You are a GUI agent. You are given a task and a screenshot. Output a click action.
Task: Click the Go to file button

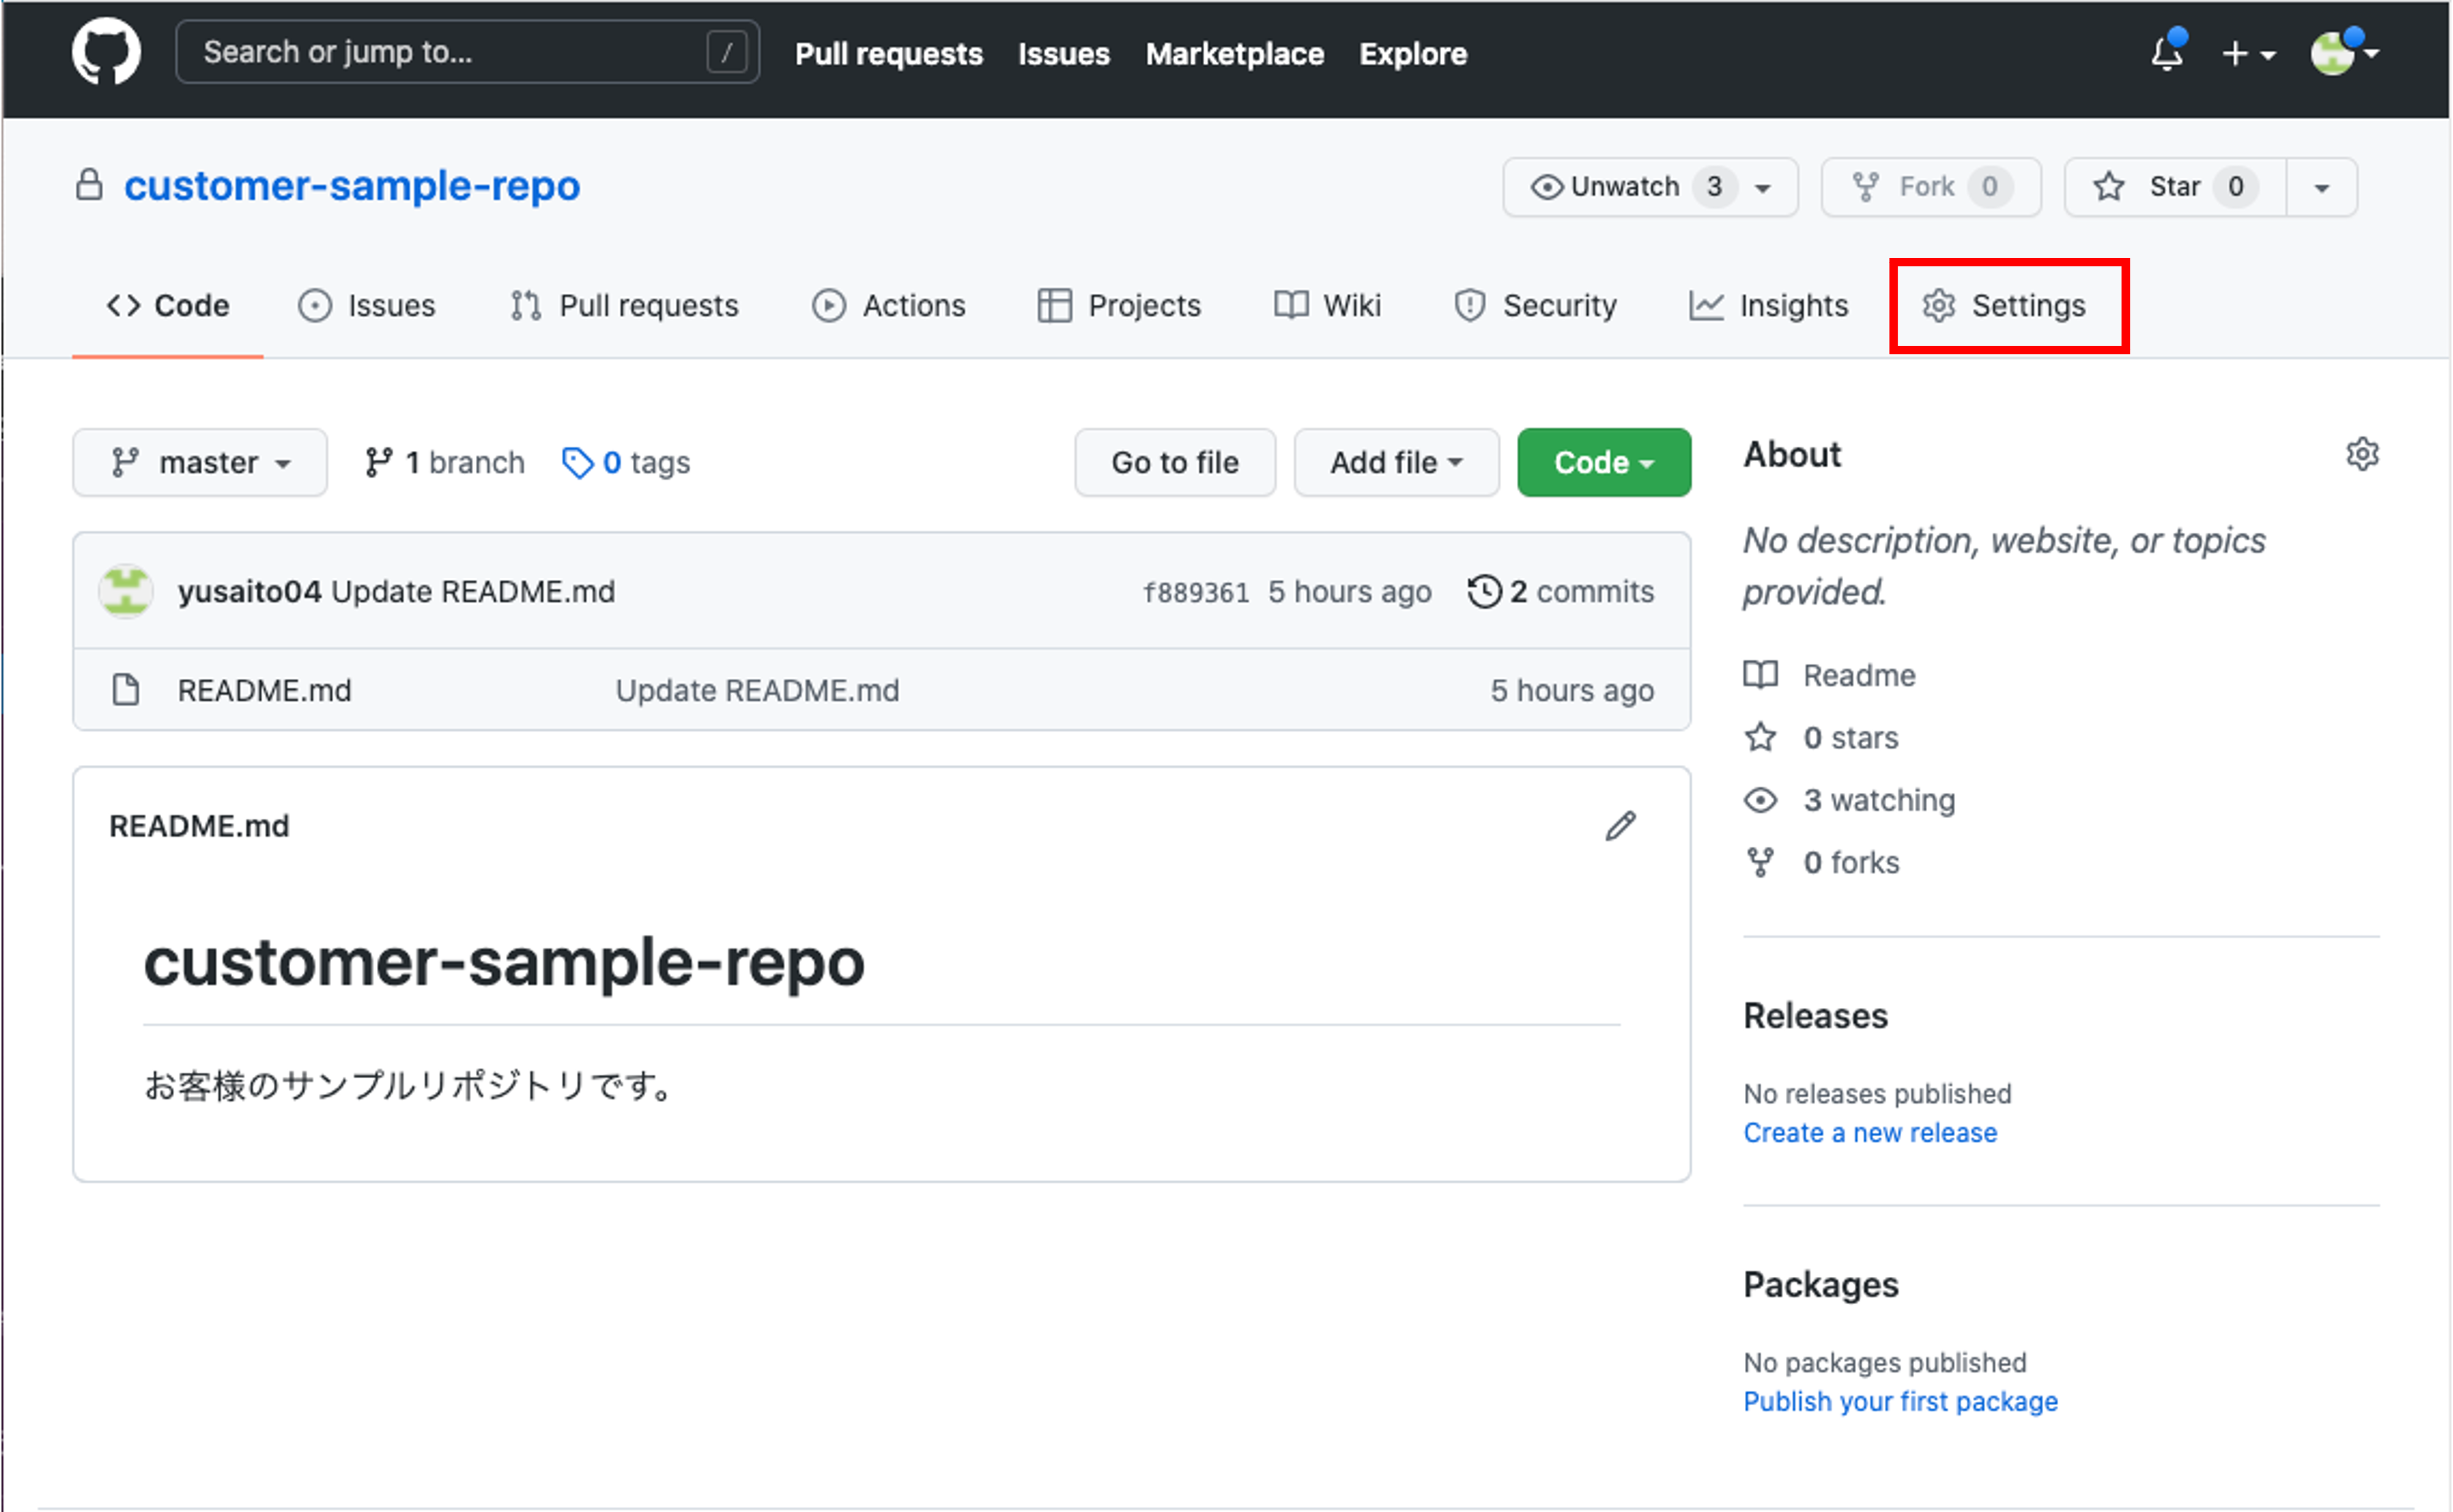[x=1175, y=463]
